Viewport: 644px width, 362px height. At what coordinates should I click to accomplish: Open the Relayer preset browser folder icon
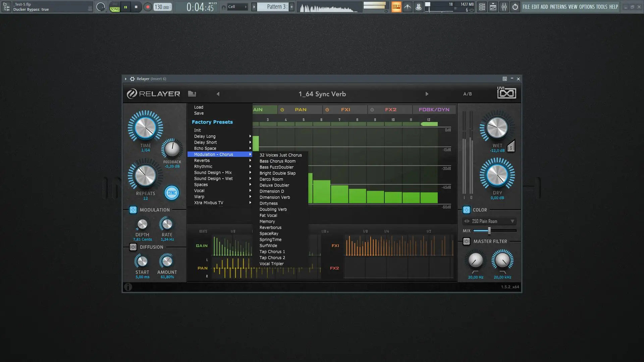[x=191, y=94]
